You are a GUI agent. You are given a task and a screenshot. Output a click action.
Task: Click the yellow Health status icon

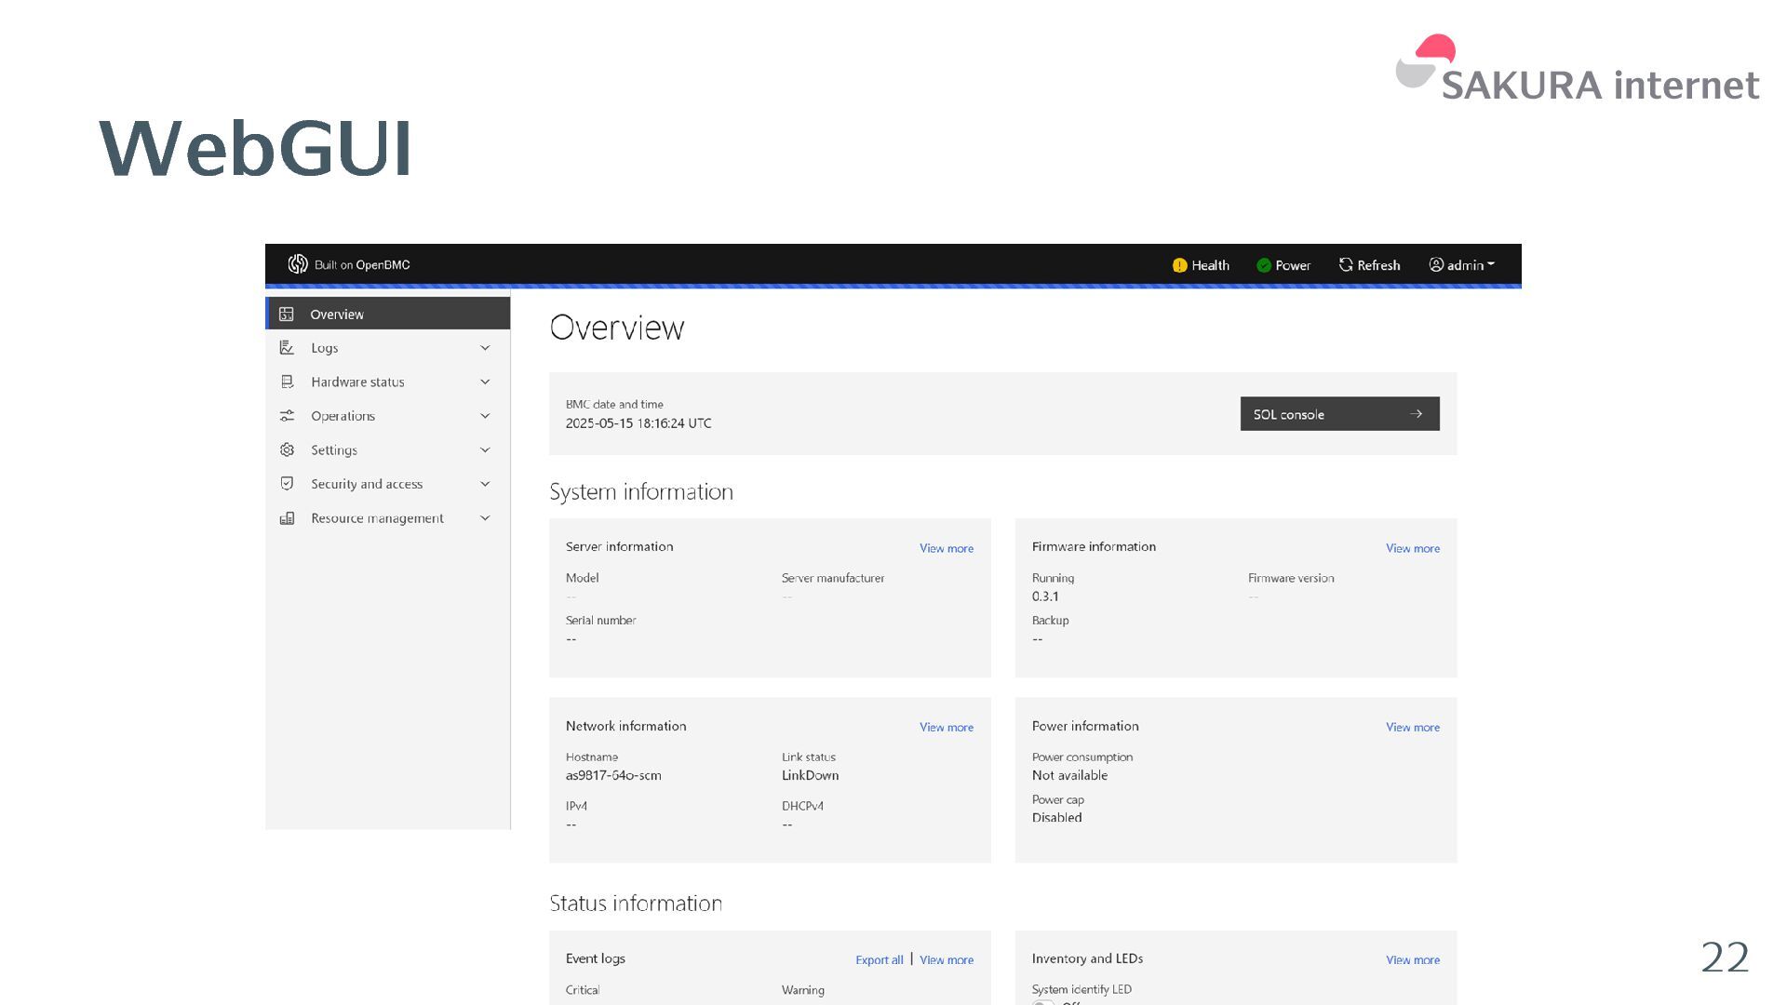point(1179,265)
